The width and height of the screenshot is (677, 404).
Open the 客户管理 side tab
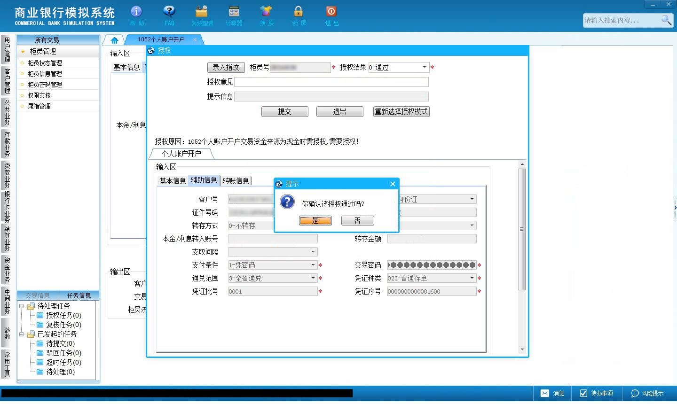[7, 81]
